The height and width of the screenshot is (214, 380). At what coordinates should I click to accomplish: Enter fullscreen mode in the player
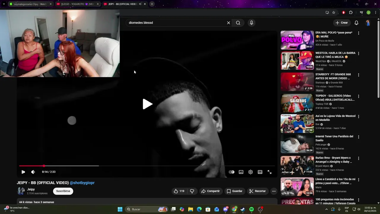[x=270, y=172]
